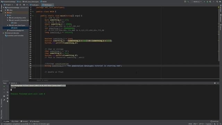Click the green Run button in top toolbar
Screen dimensions: 222x125
204,1
